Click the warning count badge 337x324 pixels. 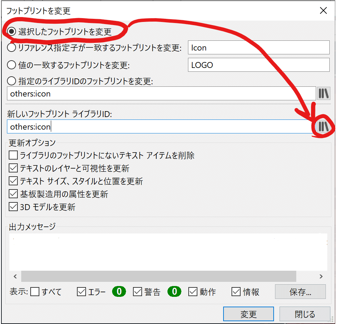click(x=174, y=292)
